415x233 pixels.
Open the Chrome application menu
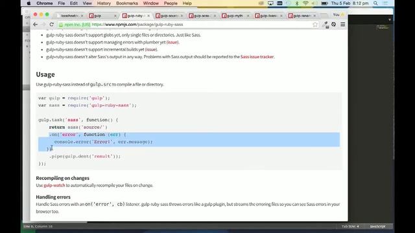pyautogui.click(x=45, y=3)
